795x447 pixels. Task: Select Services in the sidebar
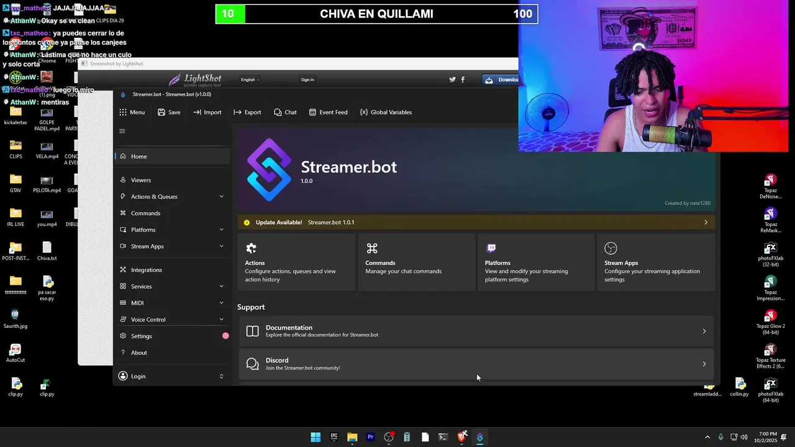172,286
